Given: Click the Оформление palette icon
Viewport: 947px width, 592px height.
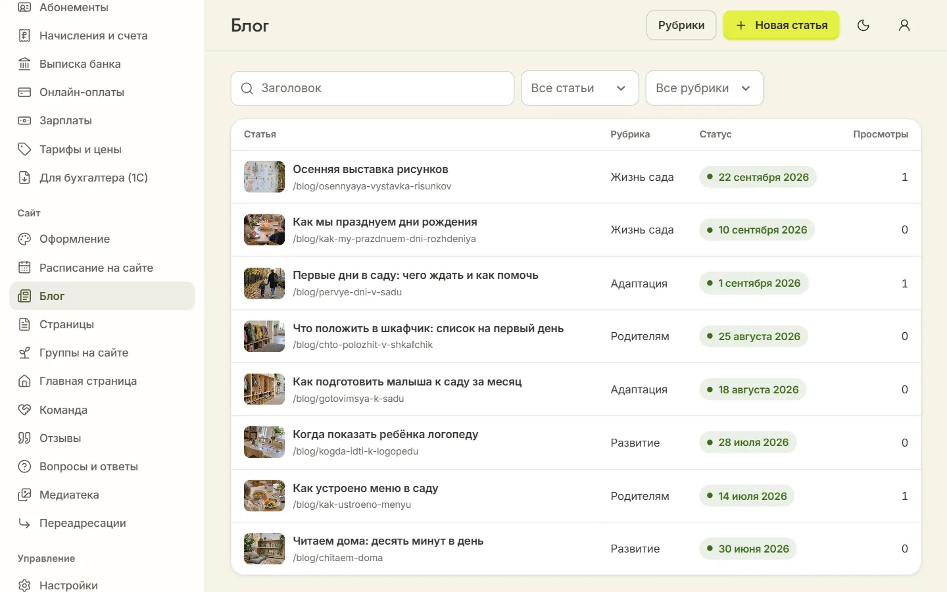Looking at the screenshot, I should [24, 239].
